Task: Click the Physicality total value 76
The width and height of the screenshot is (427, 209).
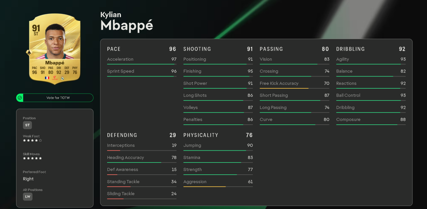Action: coord(249,135)
